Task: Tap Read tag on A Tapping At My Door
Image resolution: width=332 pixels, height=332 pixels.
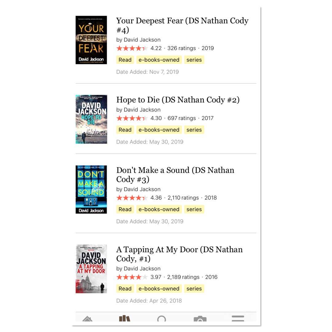Action: coord(125,289)
